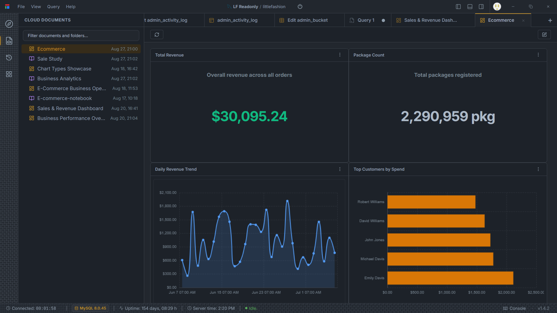The height and width of the screenshot is (313, 557).
Task: Open the View menu
Action: click(x=36, y=6)
